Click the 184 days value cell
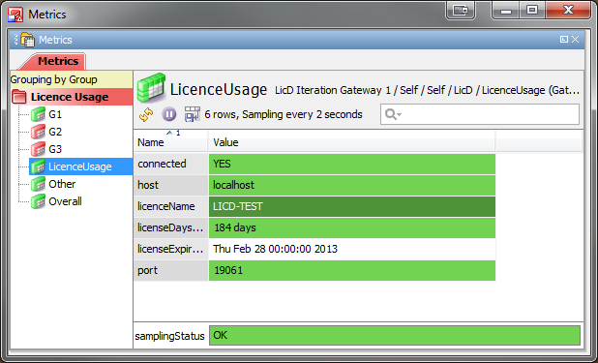Image resolution: width=598 pixels, height=363 pixels. pyautogui.click(x=352, y=227)
